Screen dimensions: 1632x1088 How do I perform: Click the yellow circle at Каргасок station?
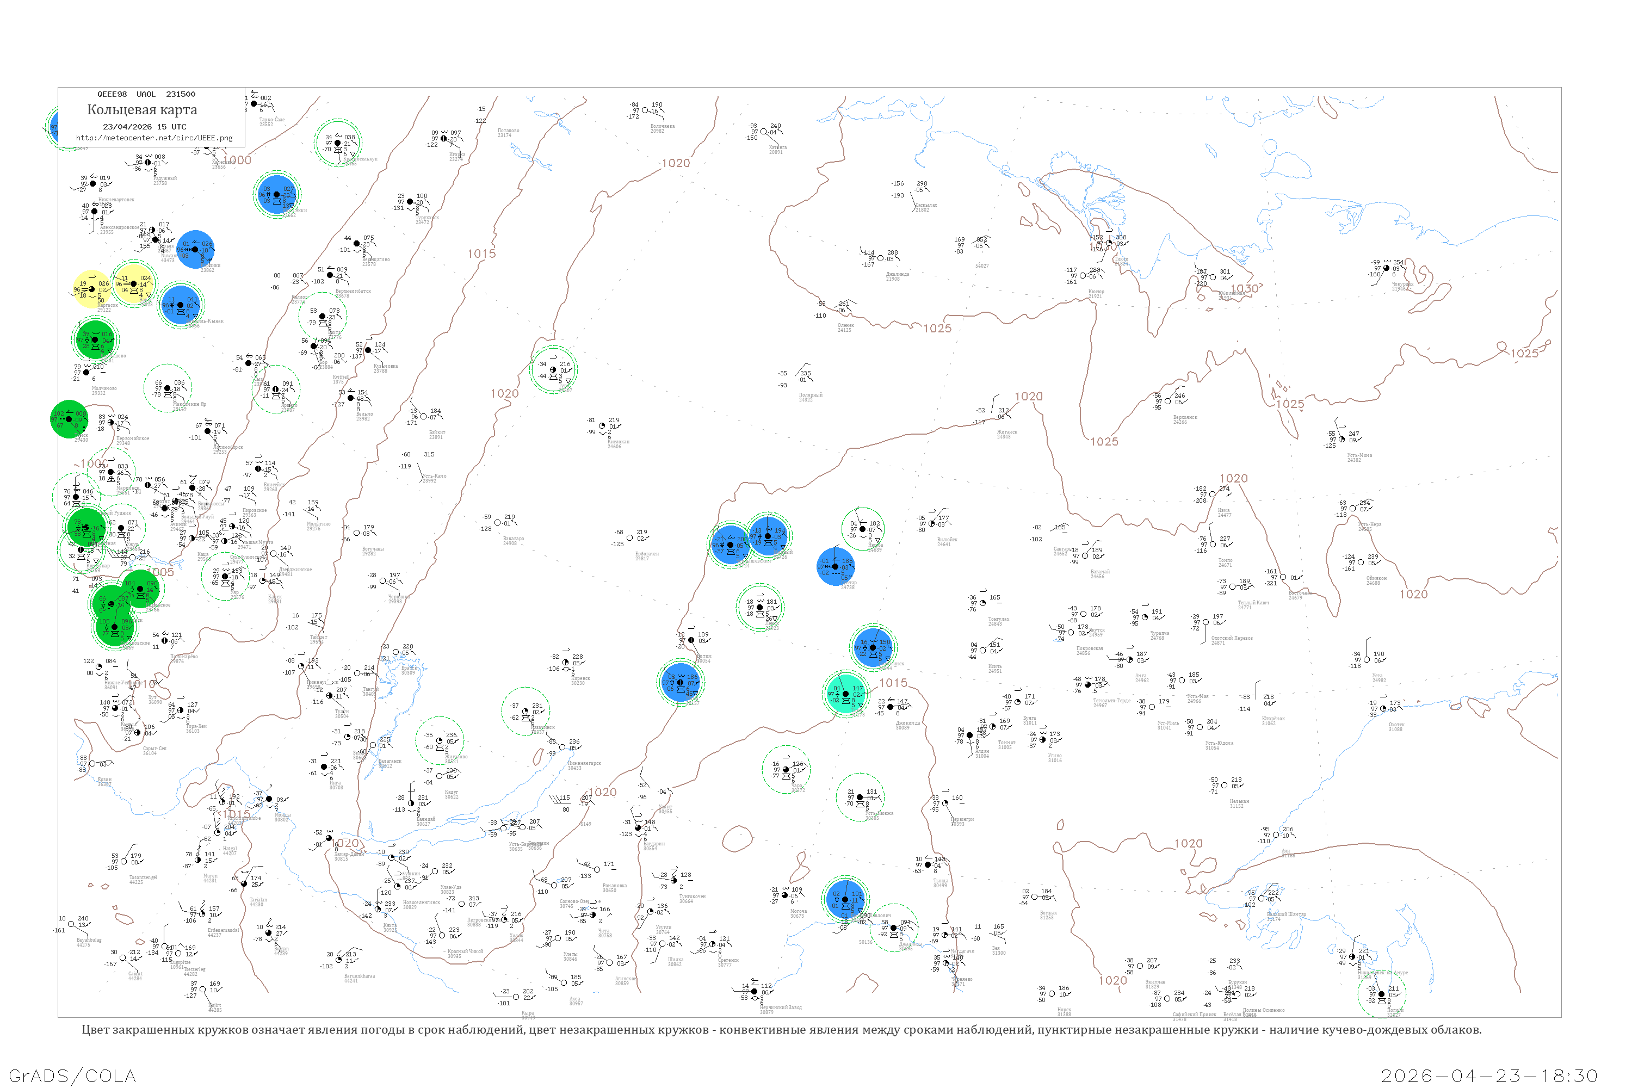point(91,289)
